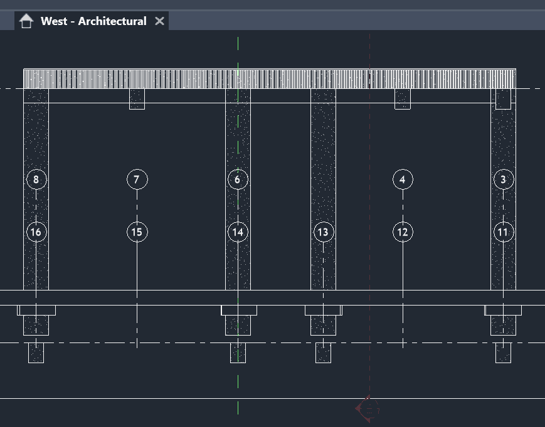The image size is (545, 427).
Task: Select the pile below grid 14 footing
Action: coord(238,352)
